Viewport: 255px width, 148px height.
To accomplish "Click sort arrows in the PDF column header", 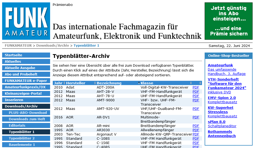I will [x=200, y=83].
